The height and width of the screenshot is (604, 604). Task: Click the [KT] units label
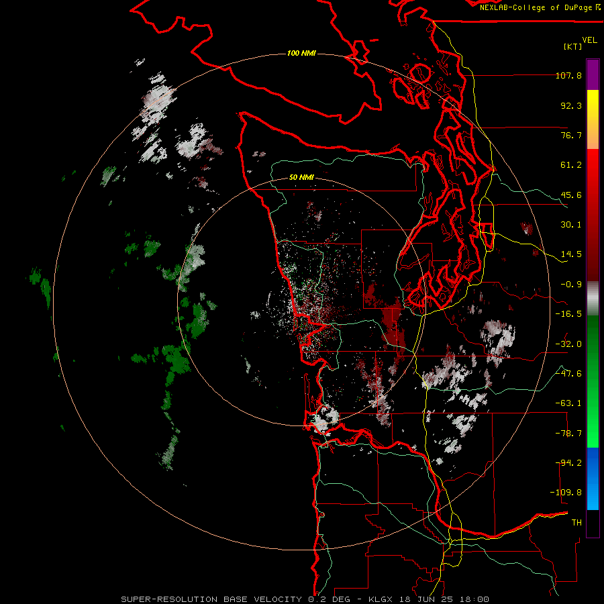[572, 46]
